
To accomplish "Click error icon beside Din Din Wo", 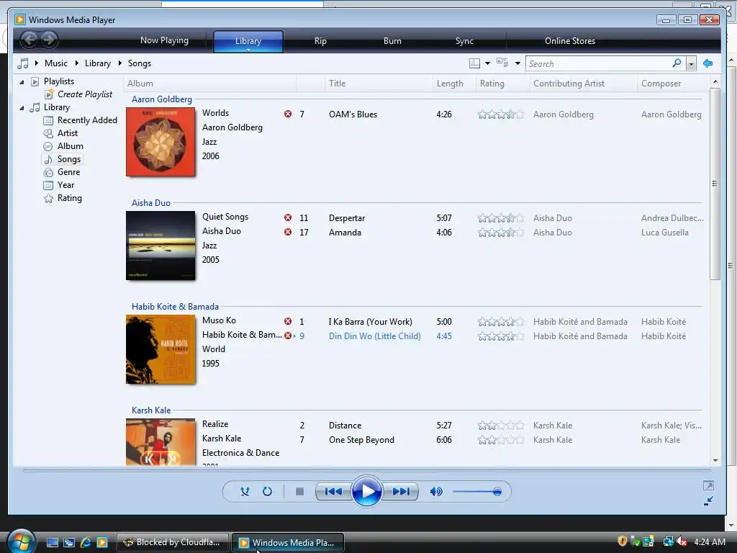I will pos(288,336).
